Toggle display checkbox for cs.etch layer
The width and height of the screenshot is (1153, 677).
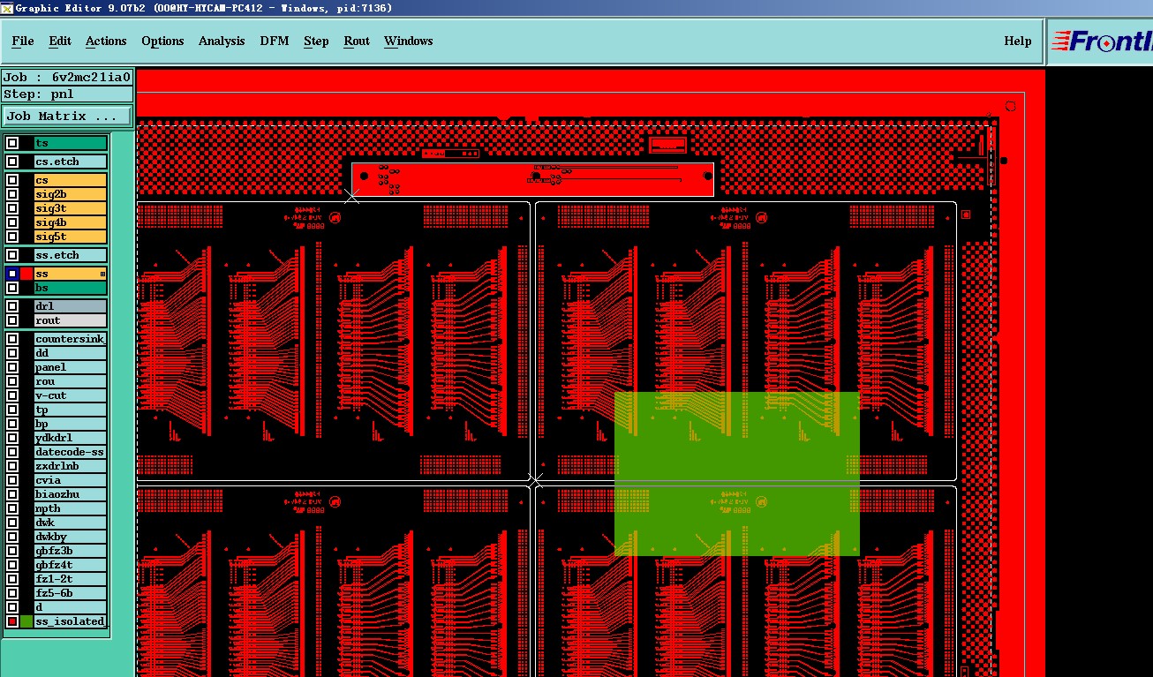tap(12, 162)
